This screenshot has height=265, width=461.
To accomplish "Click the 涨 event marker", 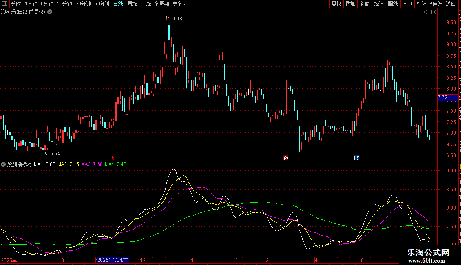I will tap(286, 158).
